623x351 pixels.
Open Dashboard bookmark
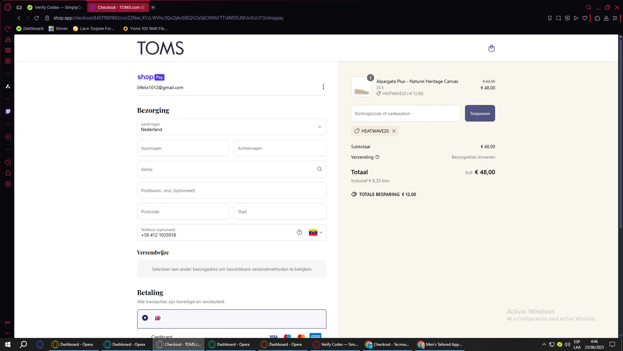pyautogui.click(x=29, y=29)
